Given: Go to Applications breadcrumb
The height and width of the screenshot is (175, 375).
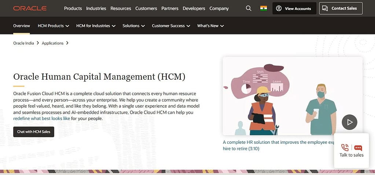Looking at the screenshot, I should pyautogui.click(x=53, y=43).
